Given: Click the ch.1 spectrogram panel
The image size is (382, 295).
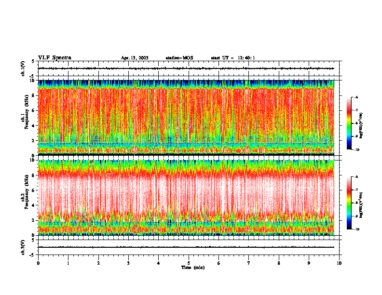Looking at the screenshot, I should tap(186, 118).
